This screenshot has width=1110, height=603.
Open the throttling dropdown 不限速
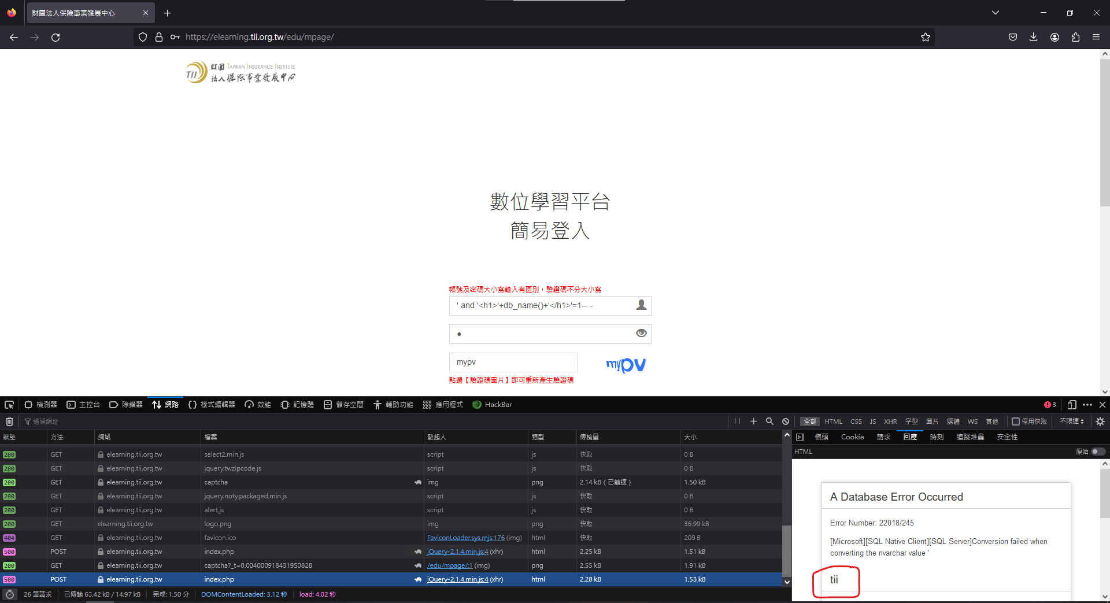[x=1072, y=421]
